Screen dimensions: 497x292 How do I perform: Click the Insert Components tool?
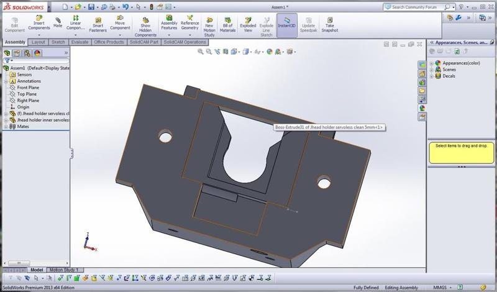point(39,23)
